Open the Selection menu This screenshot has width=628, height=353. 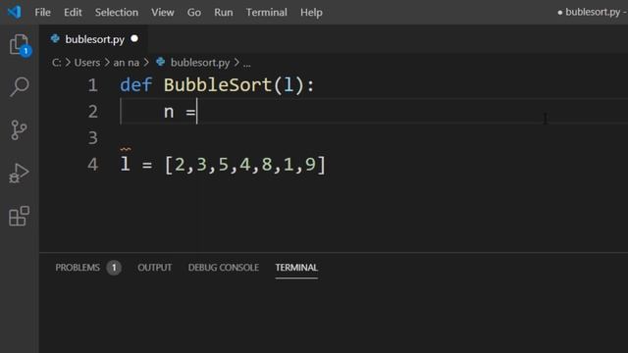click(117, 13)
